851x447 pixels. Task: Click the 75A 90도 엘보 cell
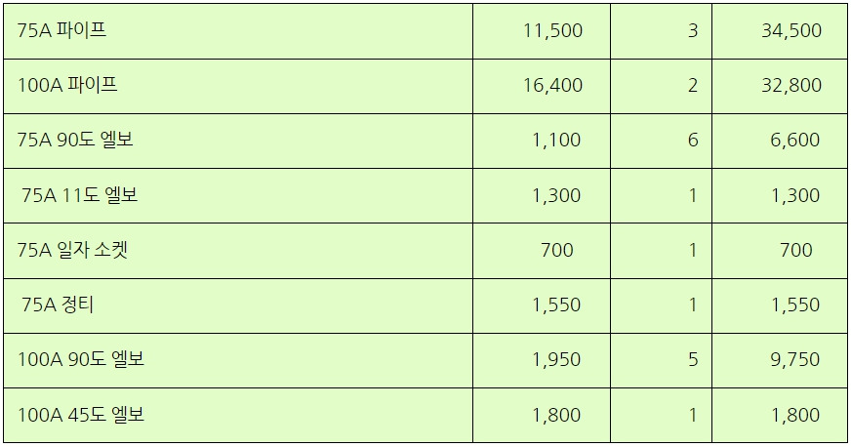[x=238, y=142]
